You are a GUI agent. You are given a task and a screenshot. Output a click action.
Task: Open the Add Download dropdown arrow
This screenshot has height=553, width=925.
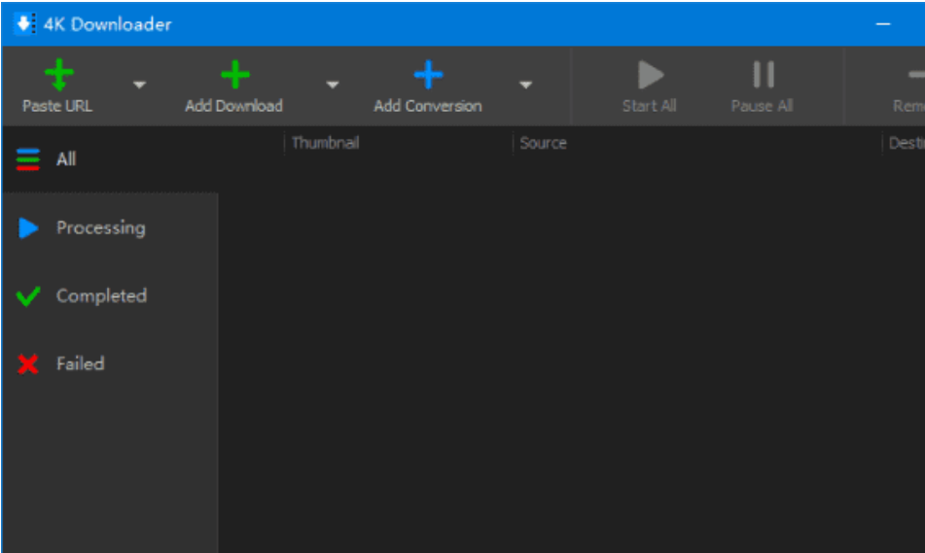pos(333,86)
